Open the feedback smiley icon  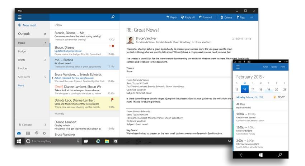[36, 133]
